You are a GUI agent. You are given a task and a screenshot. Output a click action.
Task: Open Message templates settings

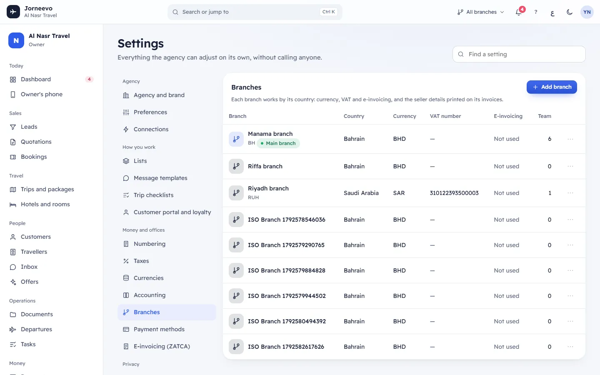167,178
